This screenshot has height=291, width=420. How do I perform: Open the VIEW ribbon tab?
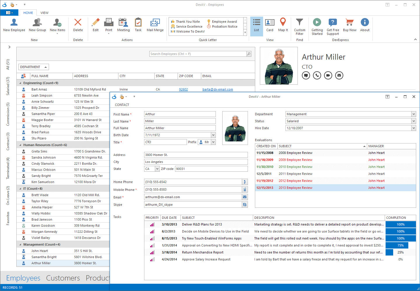click(44, 13)
